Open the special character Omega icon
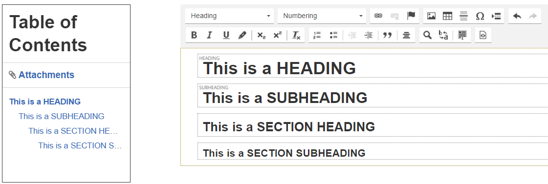Viewport: 548px width, 184px height. pos(480,16)
